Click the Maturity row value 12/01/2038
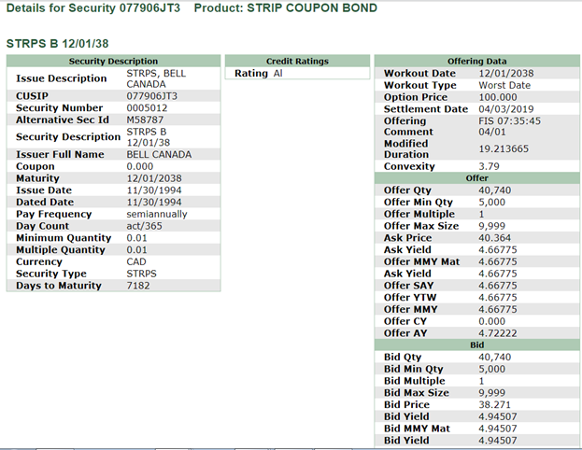 click(154, 178)
